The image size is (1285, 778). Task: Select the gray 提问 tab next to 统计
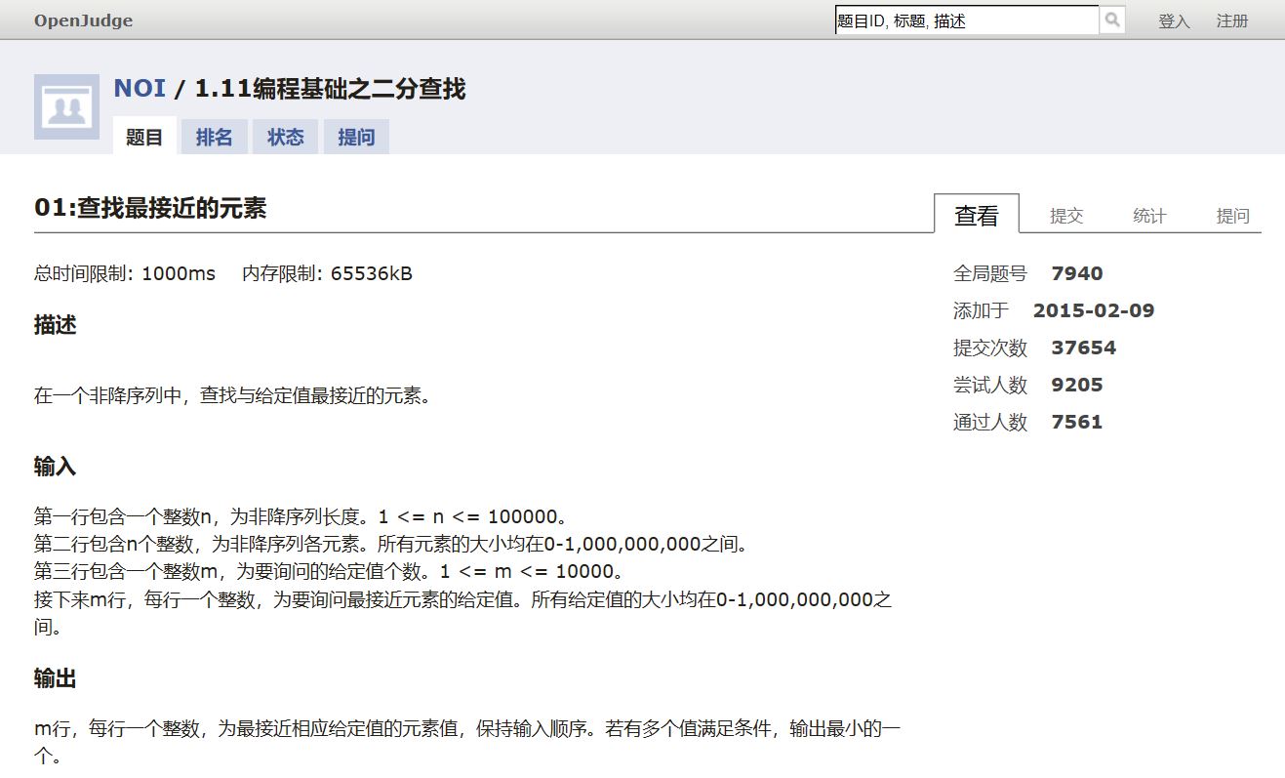[1232, 216]
